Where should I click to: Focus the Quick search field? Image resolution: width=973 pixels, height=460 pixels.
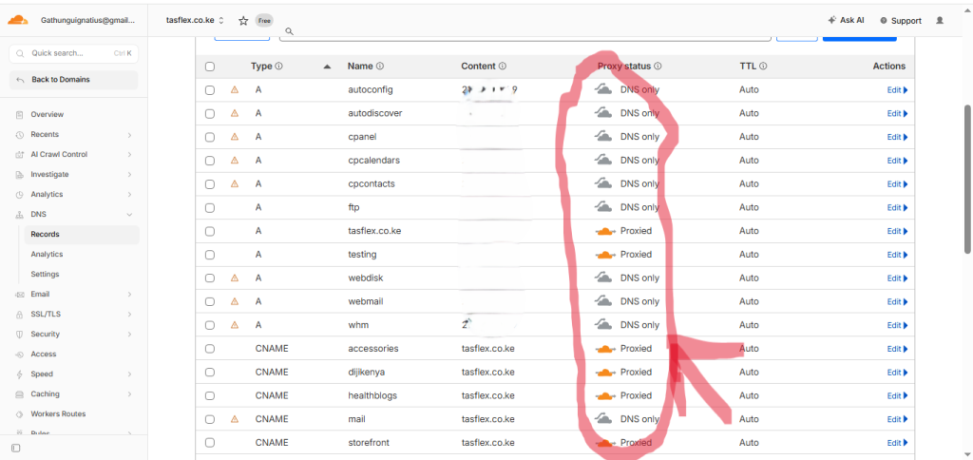pyautogui.click(x=74, y=53)
